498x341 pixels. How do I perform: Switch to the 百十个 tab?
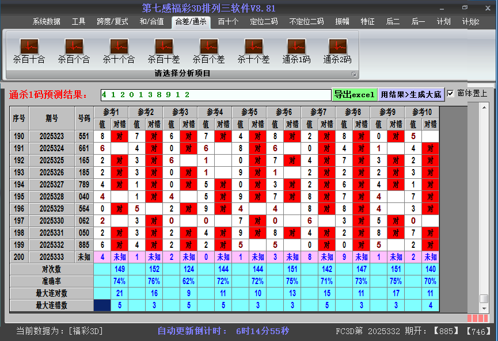coord(228,22)
